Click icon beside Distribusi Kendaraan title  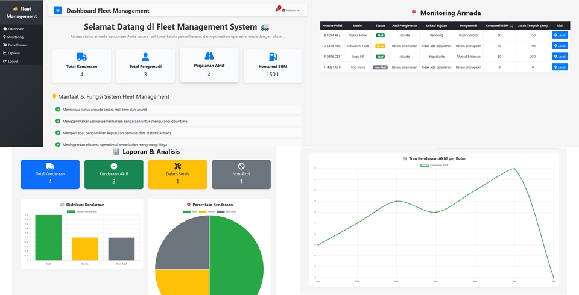pyautogui.click(x=62, y=205)
